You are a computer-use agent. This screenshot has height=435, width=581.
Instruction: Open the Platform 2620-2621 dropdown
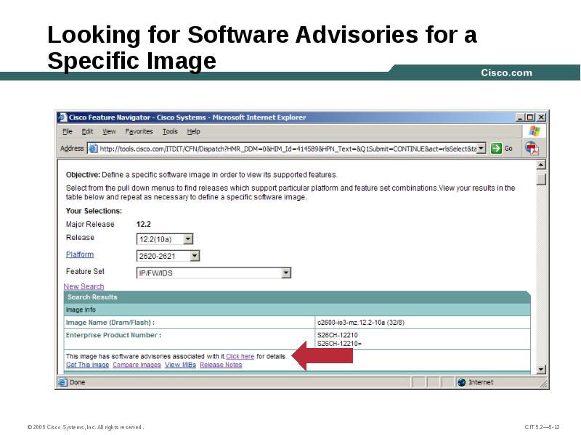[195, 256]
